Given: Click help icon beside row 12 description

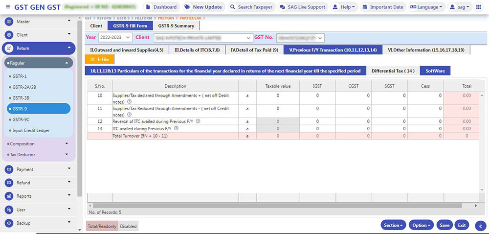Looking at the screenshot, I should point(198,121).
